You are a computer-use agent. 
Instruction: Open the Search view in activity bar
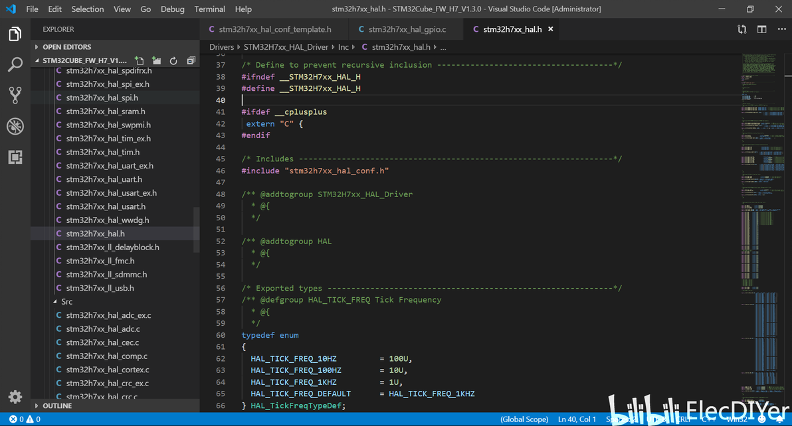[15, 64]
